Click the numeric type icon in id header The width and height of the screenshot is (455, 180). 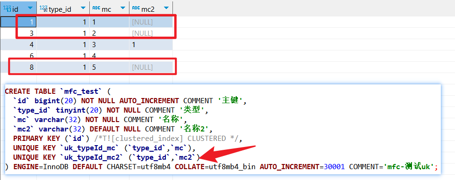coord(7,8)
